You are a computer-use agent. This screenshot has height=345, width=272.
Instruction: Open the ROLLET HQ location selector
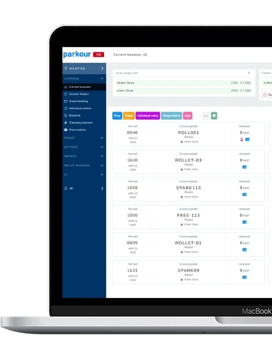click(84, 68)
